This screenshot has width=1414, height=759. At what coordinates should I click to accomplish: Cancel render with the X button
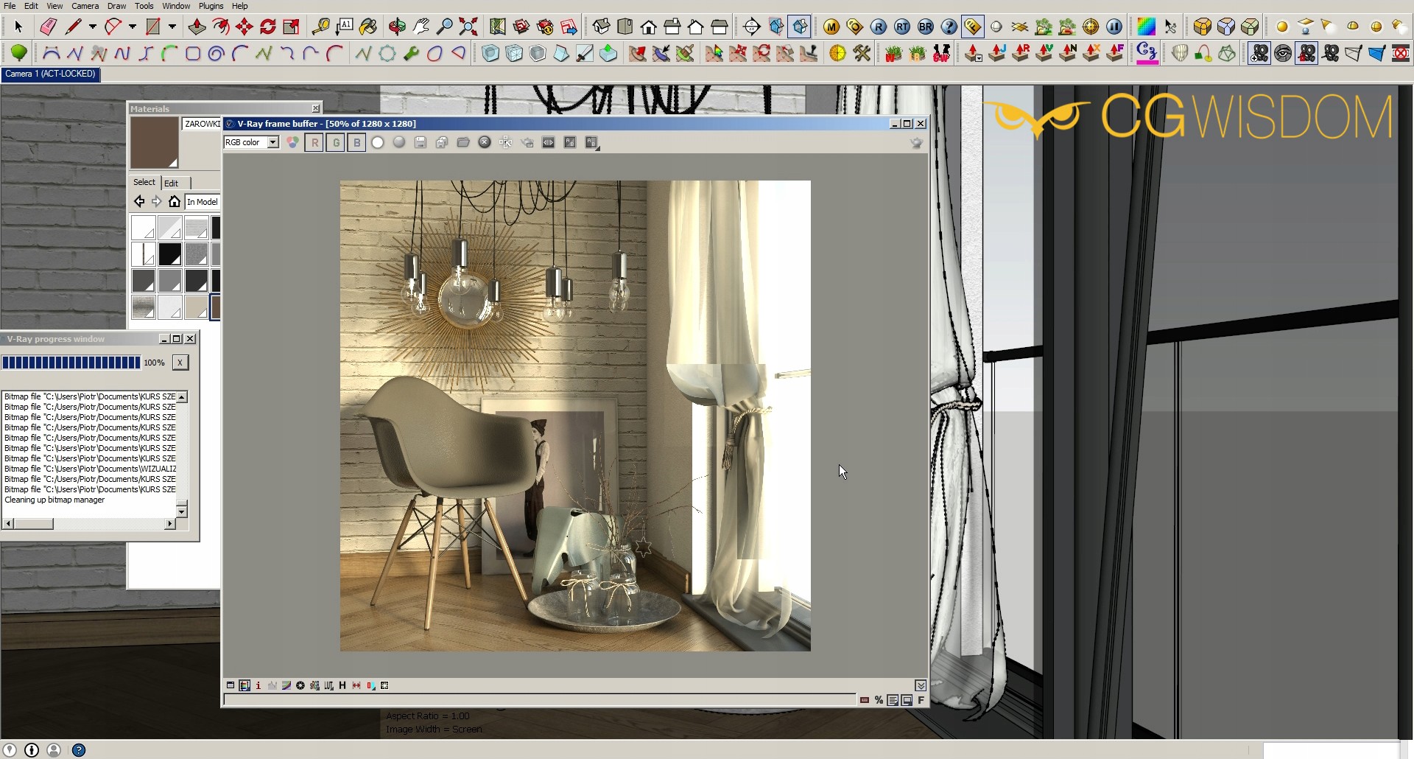(x=180, y=363)
